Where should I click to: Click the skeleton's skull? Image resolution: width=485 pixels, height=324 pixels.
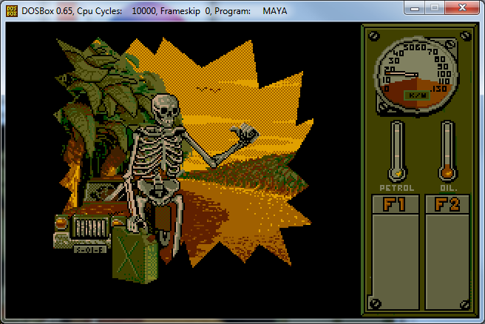pos(166,110)
